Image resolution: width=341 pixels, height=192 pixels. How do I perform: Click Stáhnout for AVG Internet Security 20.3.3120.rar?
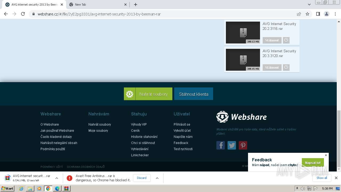272,67
